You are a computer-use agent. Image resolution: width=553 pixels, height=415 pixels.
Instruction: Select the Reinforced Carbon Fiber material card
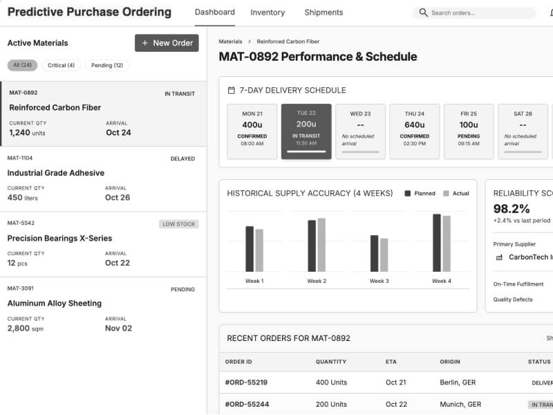pyautogui.click(x=104, y=114)
